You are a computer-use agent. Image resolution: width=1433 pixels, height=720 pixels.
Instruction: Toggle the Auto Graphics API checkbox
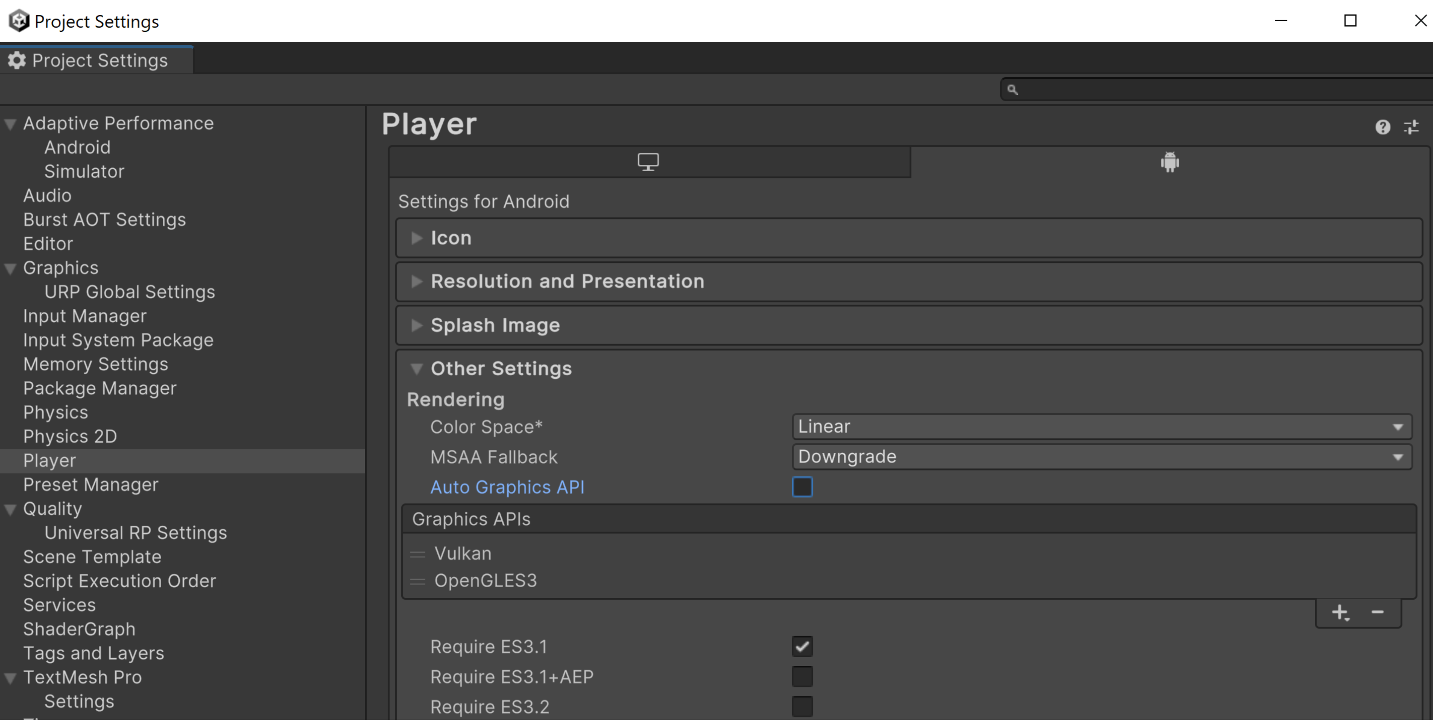click(802, 487)
